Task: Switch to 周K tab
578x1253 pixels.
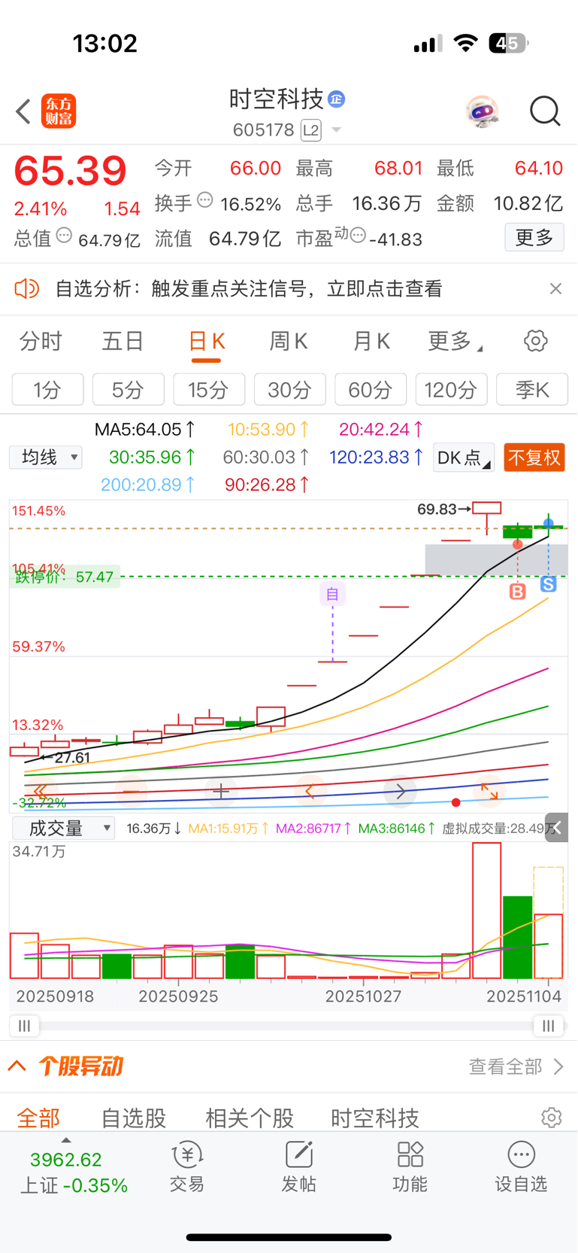Action: pyautogui.click(x=289, y=342)
